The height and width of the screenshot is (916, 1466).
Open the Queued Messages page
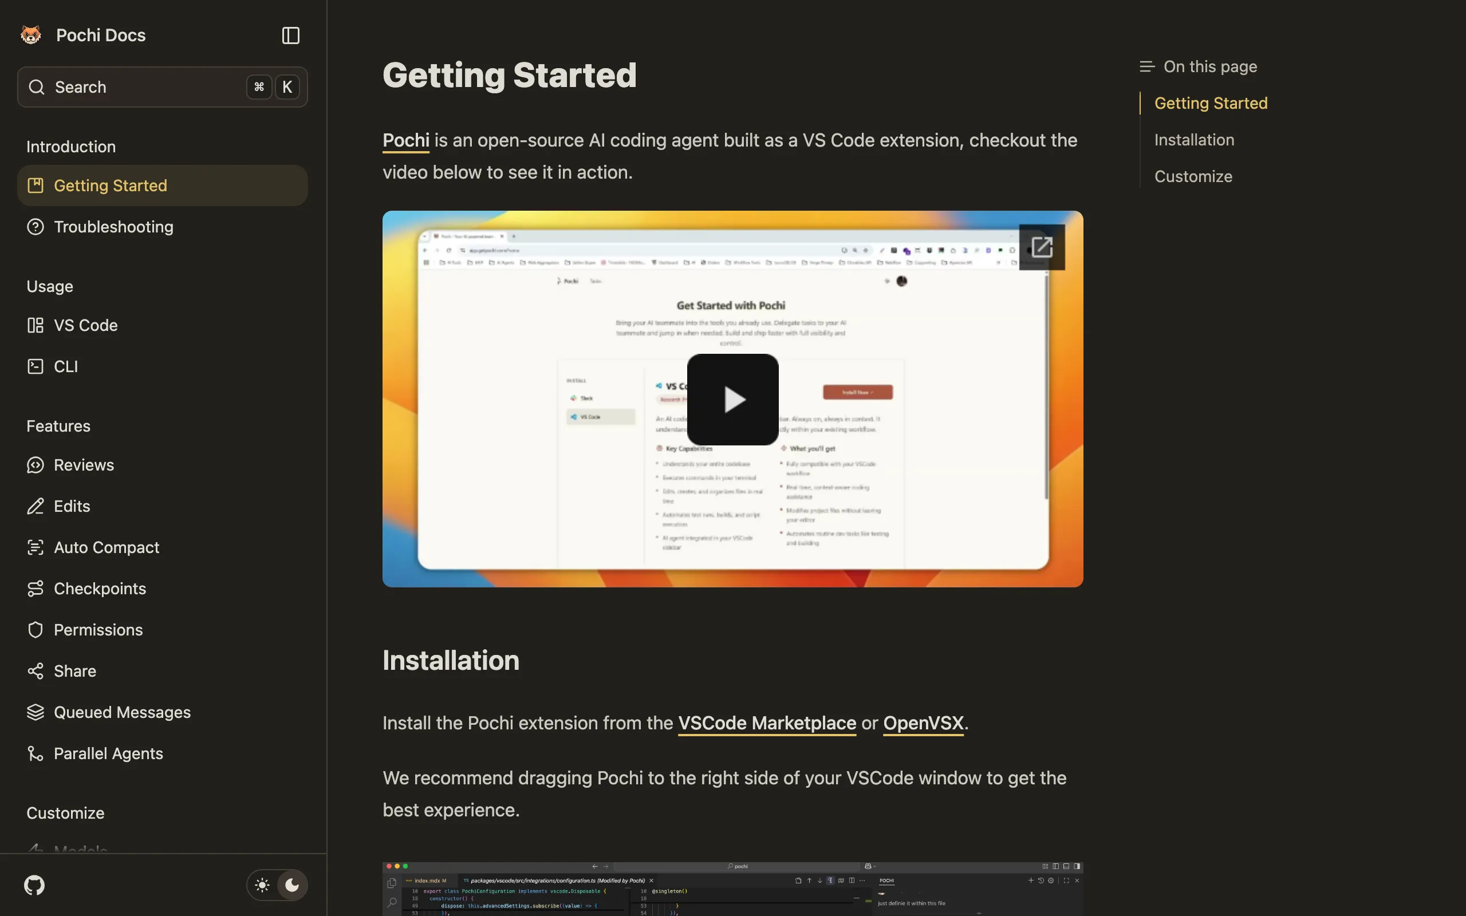click(x=163, y=712)
